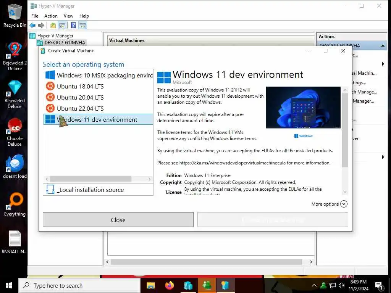Choose Ubuntu 22.04 LTS from the list
Viewport: 391px width, 293px height.
98,108
